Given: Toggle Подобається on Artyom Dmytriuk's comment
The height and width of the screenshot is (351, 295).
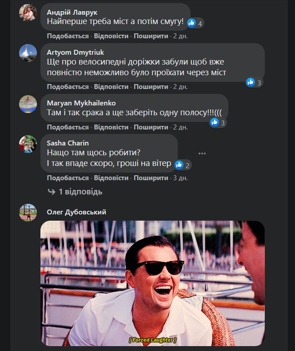Looking at the screenshot, I should pyautogui.click(x=68, y=87).
